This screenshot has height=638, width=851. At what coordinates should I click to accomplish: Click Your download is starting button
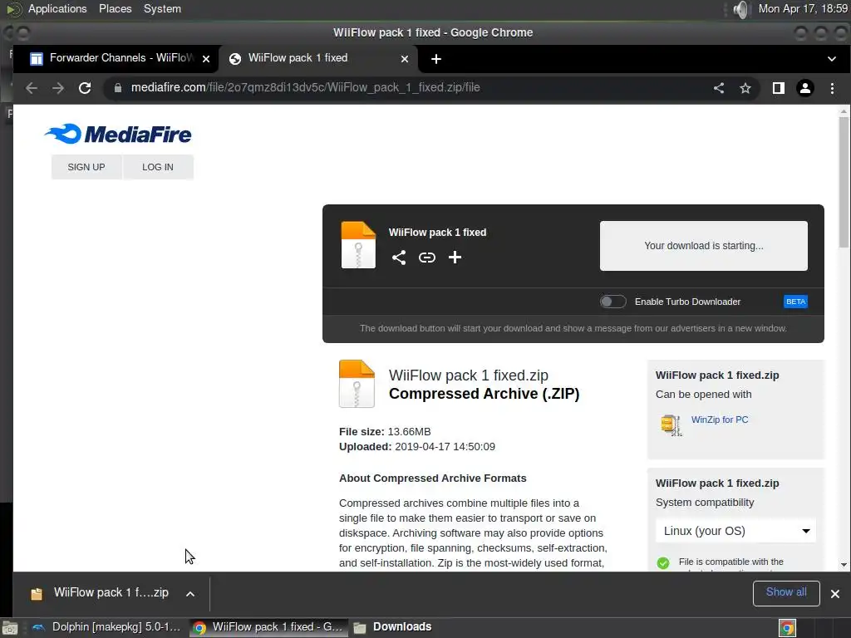point(703,246)
